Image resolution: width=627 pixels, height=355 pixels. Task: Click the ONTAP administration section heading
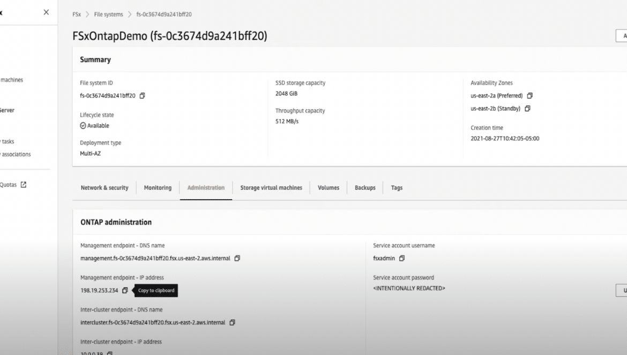tap(116, 222)
